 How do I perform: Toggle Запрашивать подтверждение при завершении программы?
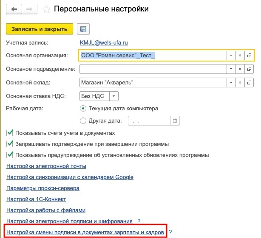[x=10, y=144]
